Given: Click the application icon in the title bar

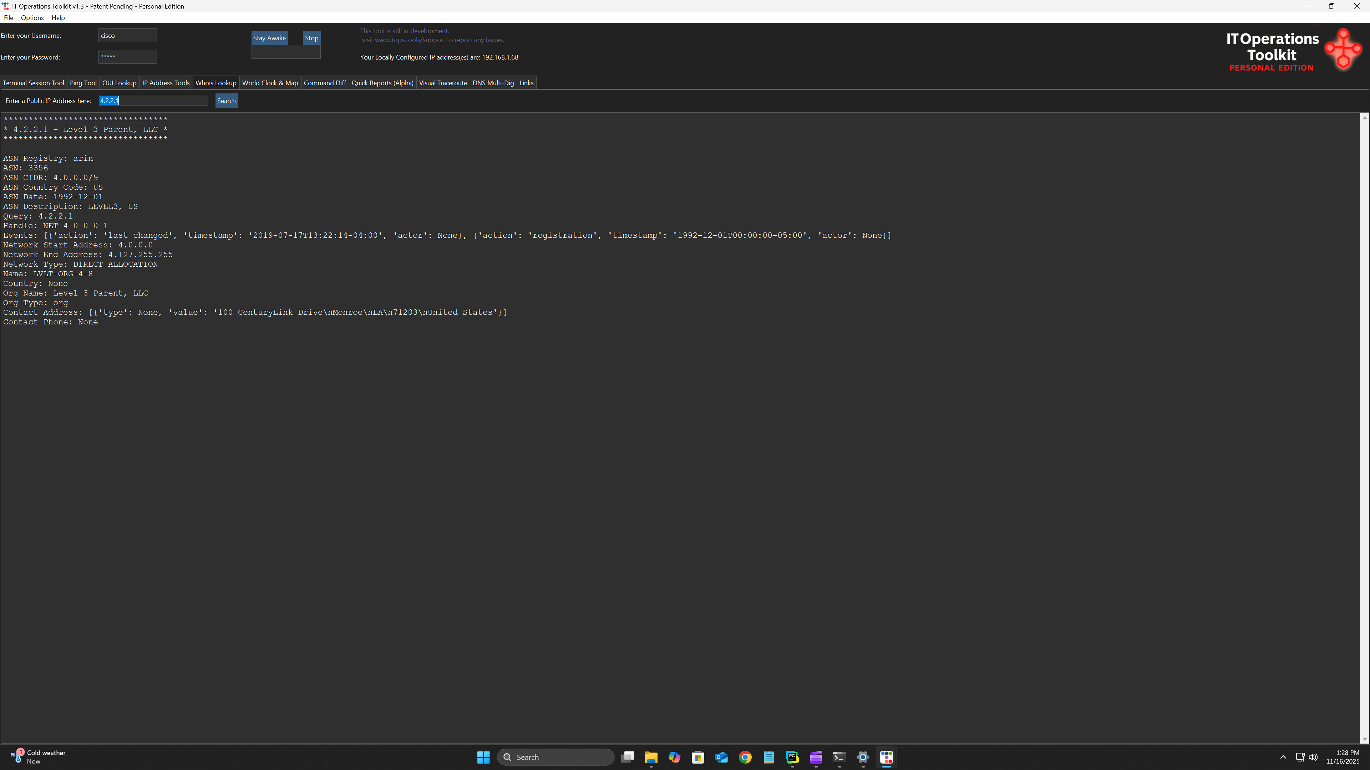Looking at the screenshot, I should (x=5, y=6).
